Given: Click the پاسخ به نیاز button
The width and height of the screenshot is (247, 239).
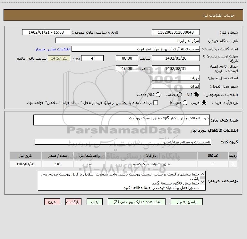Looking at the screenshot, I should [x=186, y=202].
